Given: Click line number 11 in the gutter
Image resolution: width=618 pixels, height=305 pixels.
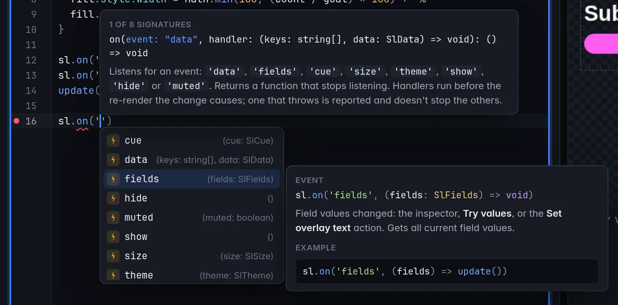Looking at the screenshot, I should 31,45.
